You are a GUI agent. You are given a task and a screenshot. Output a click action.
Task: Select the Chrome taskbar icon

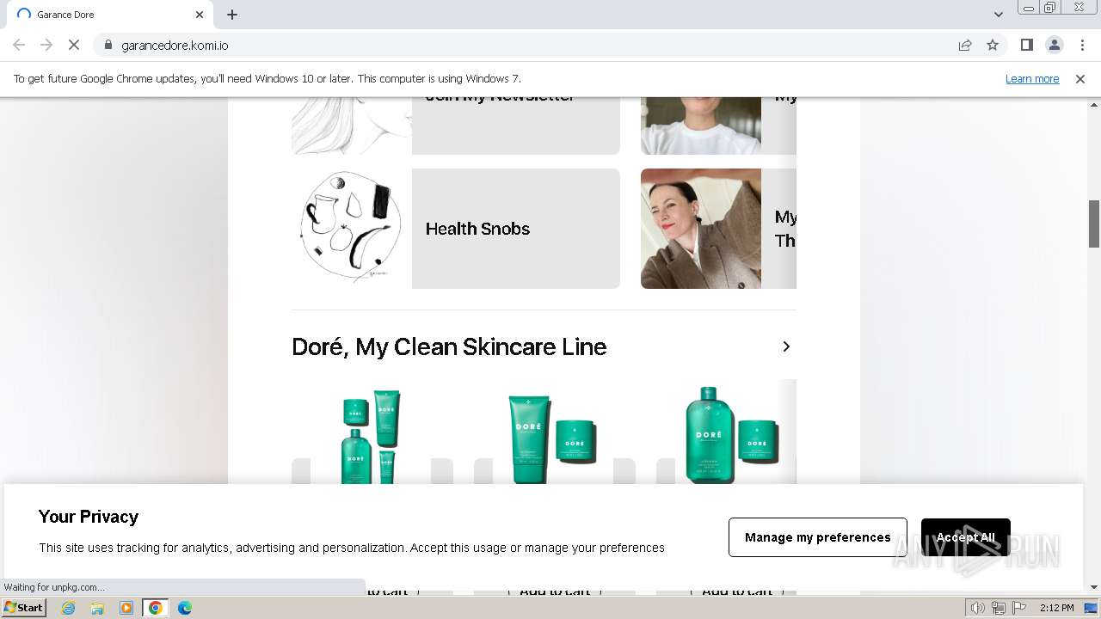[156, 608]
